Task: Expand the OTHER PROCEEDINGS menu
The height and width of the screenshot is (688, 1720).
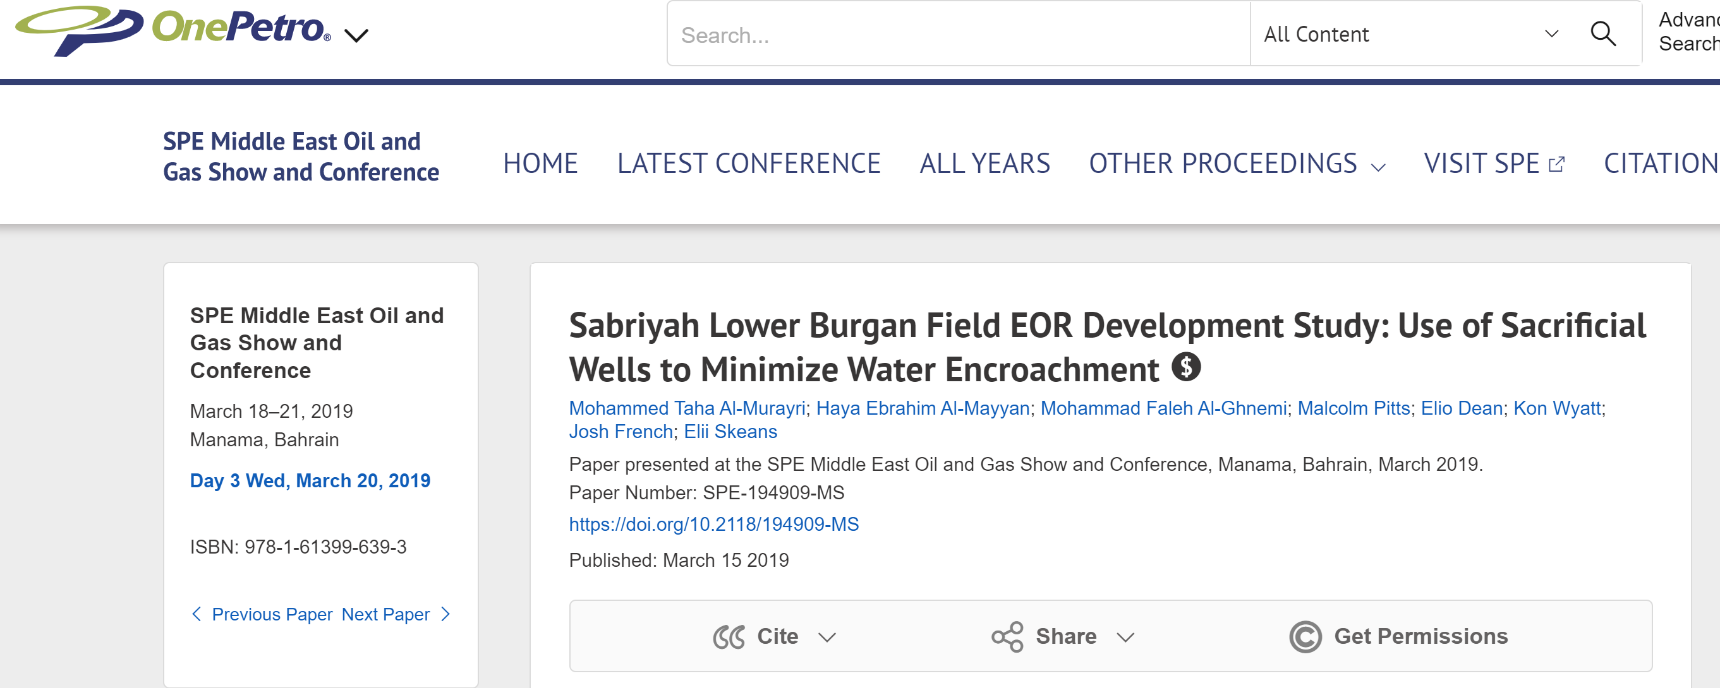Action: (1237, 163)
